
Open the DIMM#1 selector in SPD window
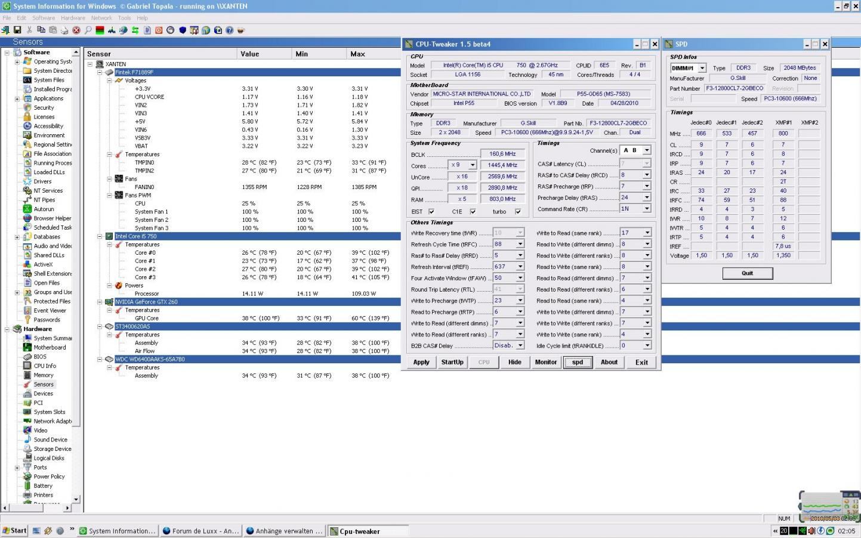coord(702,68)
